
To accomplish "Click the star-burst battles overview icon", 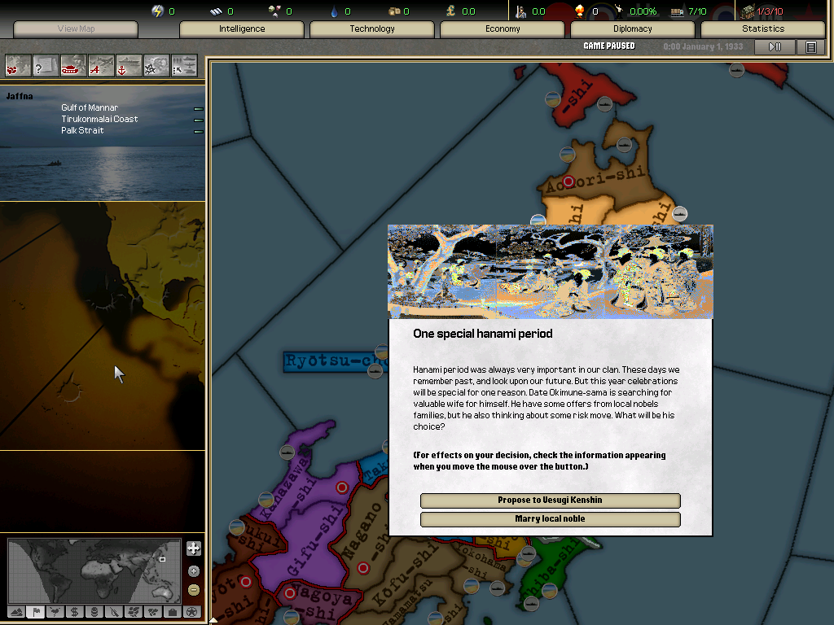I will (x=156, y=66).
